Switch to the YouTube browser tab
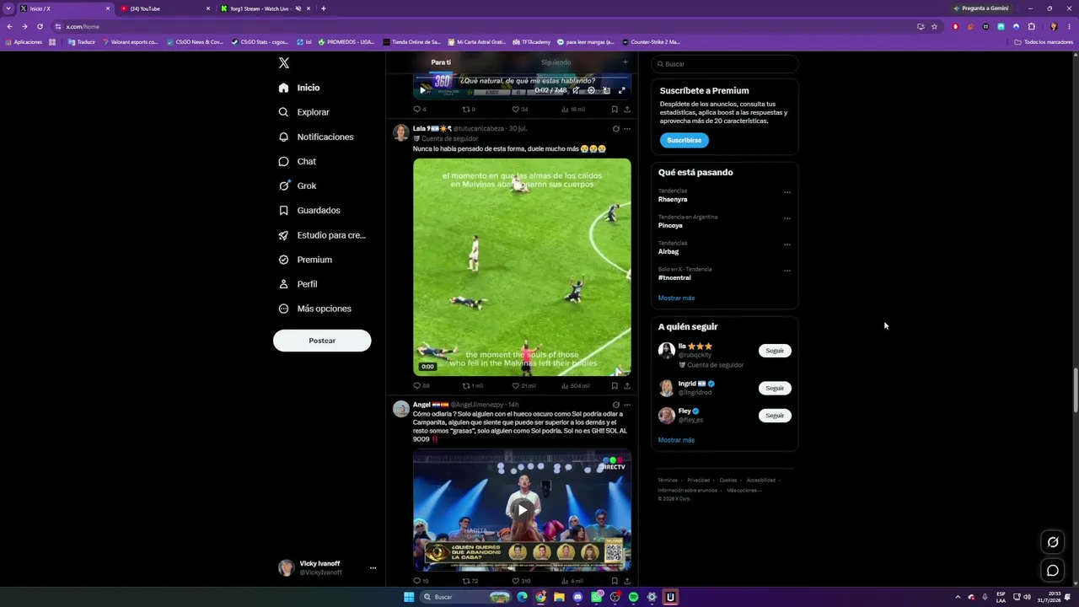The image size is (1079, 607). pos(164,8)
